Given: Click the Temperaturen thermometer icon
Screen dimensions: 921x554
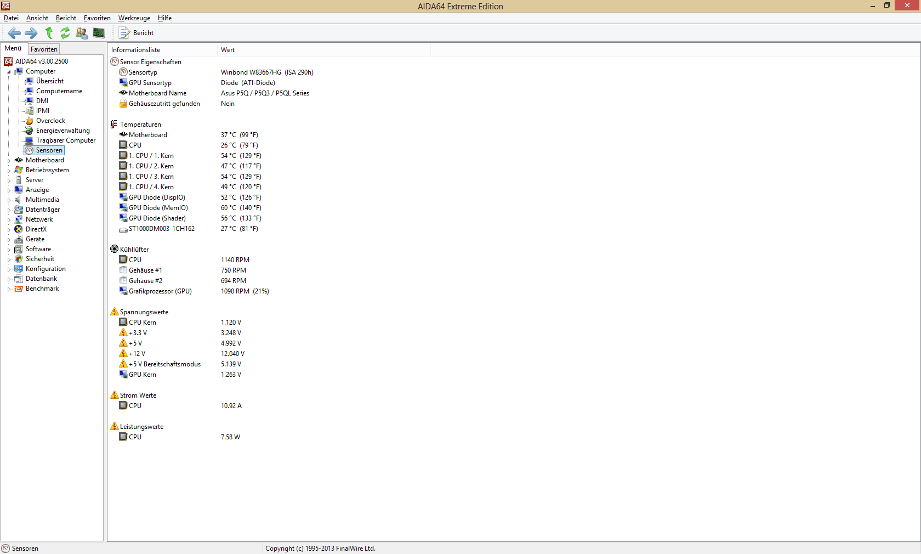Looking at the screenshot, I should click(x=115, y=125).
